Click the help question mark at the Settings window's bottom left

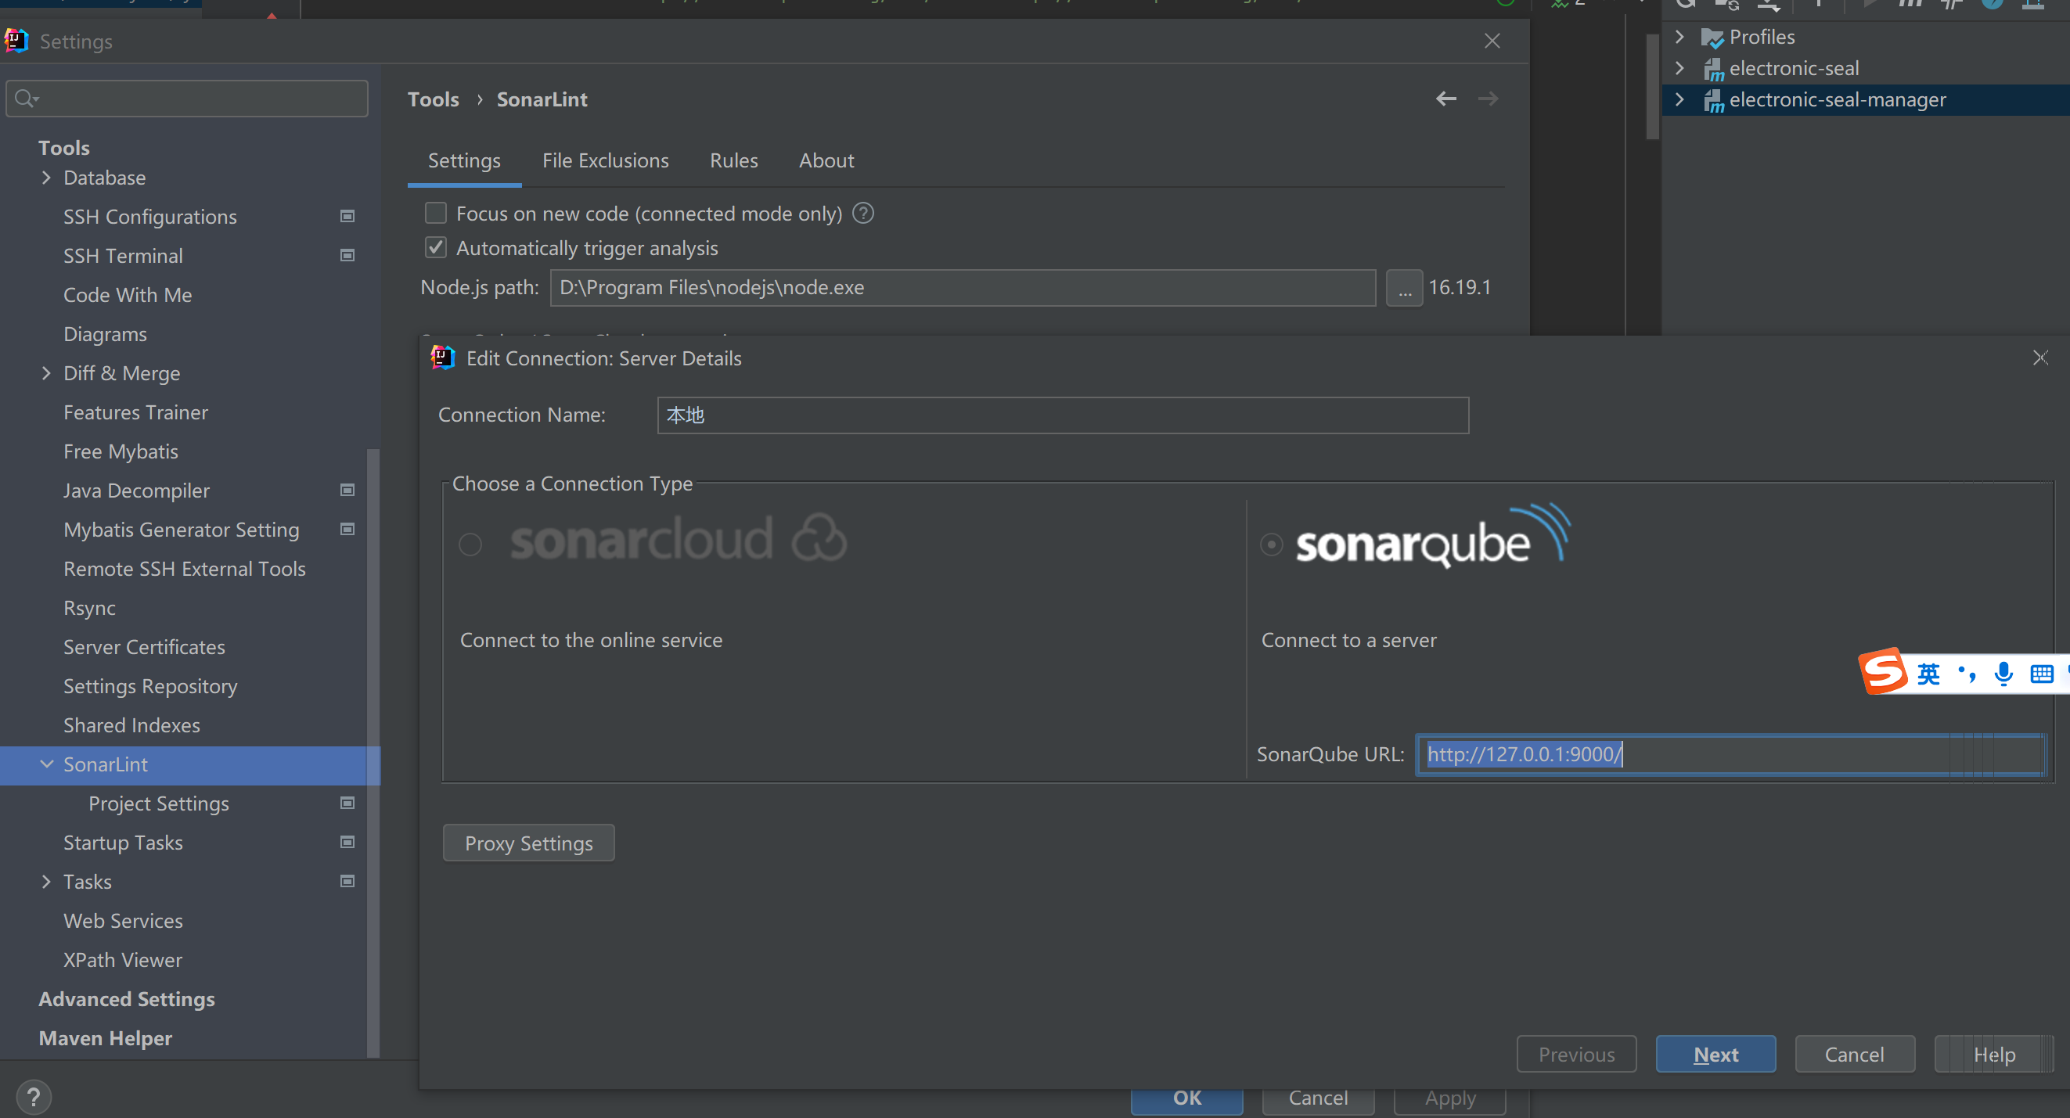(x=34, y=1096)
